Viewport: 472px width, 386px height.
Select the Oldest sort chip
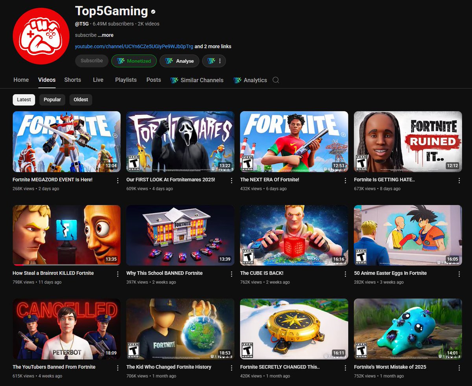click(x=81, y=100)
